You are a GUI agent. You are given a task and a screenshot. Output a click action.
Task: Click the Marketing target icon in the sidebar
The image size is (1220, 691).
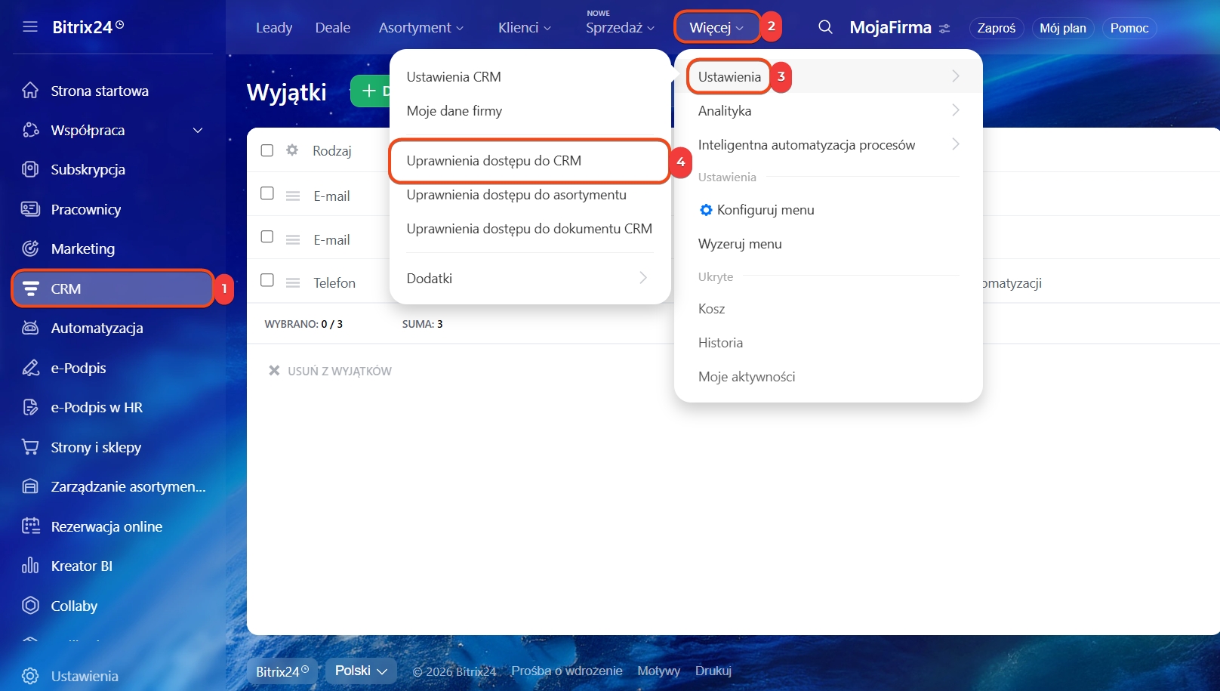pos(30,248)
